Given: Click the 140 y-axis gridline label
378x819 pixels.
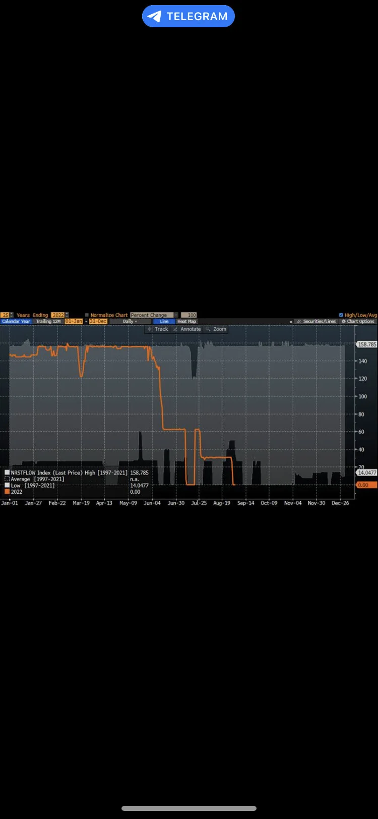Looking at the screenshot, I should tap(363, 361).
